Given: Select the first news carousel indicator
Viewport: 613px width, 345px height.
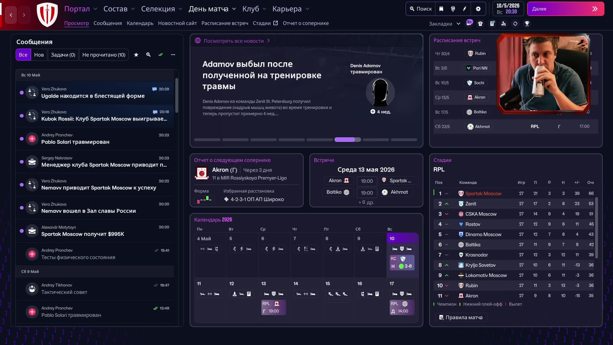Looking at the screenshot, I should [207, 140].
